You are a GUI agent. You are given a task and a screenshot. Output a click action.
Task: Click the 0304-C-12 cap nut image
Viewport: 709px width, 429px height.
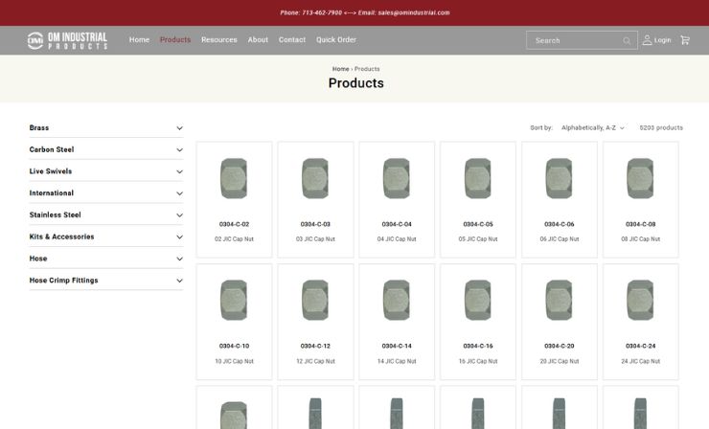pyautogui.click(x=315, y=300)
